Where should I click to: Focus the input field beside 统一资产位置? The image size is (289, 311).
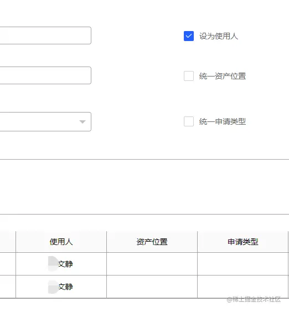tap(45, 75)
